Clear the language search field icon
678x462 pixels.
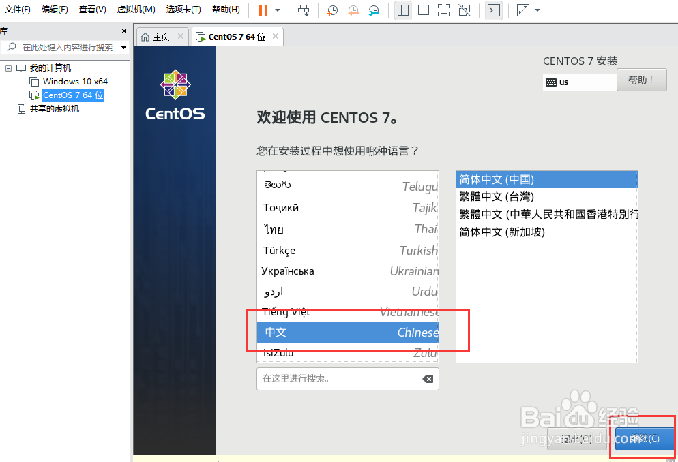coord(428,379)
